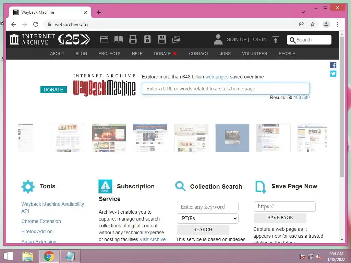The width and height of the screenshot is (351, 263).
Task: Open the SEED site thumbnail
Action: 68,138
